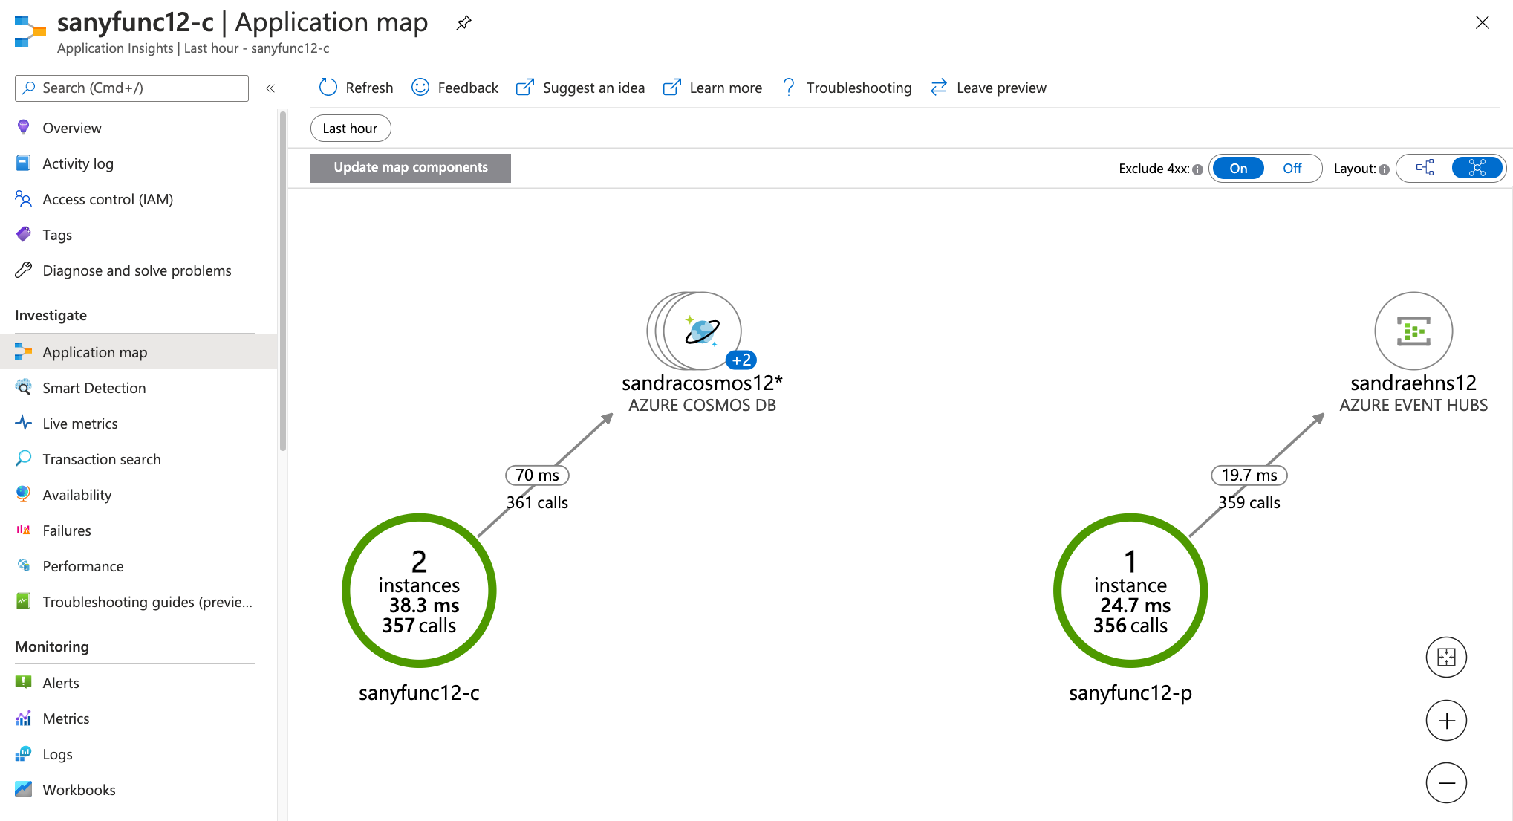The height and width of the screenshot is (821, 1513).
Task: Click the Search (Cmd+/) input field
Action: pos(132,88)
